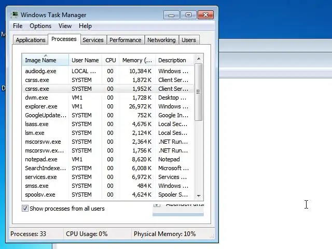Select csrss.exe using 1,952 K memory
332x249 pixels.
(x=108, y=89)
